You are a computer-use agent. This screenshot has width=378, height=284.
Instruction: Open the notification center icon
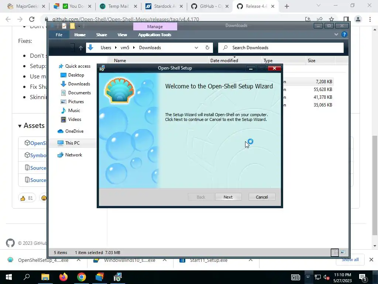pyautogui.click(x=363, y=277)
